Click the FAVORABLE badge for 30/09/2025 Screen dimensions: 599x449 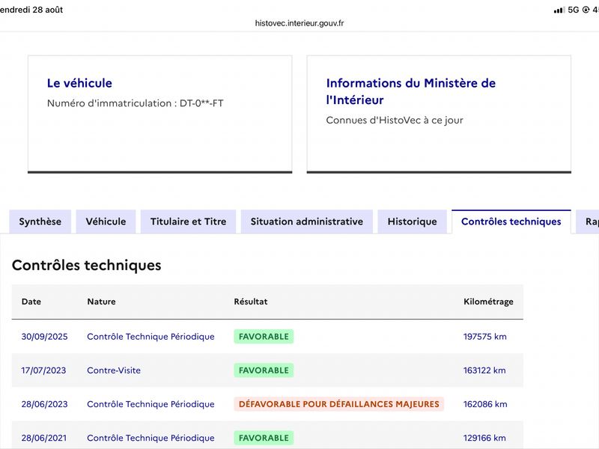coord(264,336)
